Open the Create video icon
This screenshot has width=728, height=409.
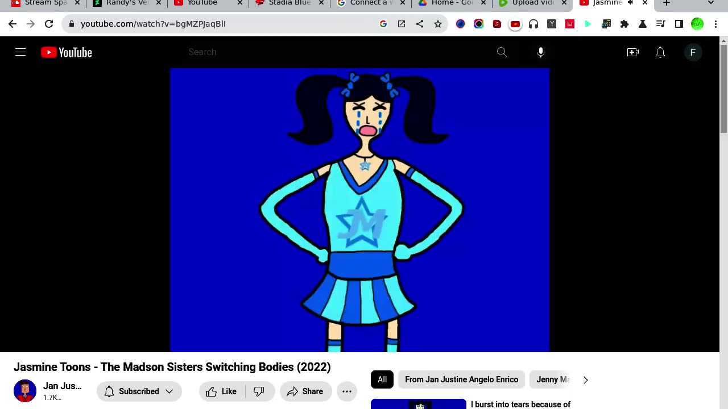pyautogui.click(x=633, y=52)
